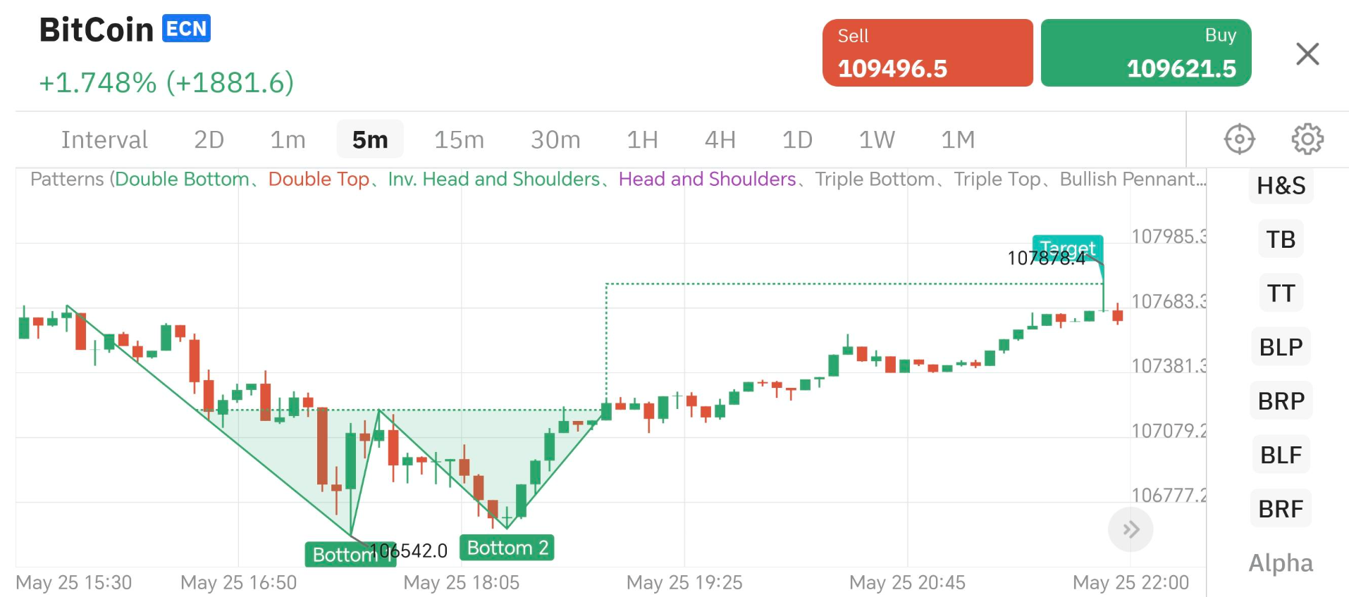
Task: Expand chart with double chevron arrow
Action: (1131, 529)
